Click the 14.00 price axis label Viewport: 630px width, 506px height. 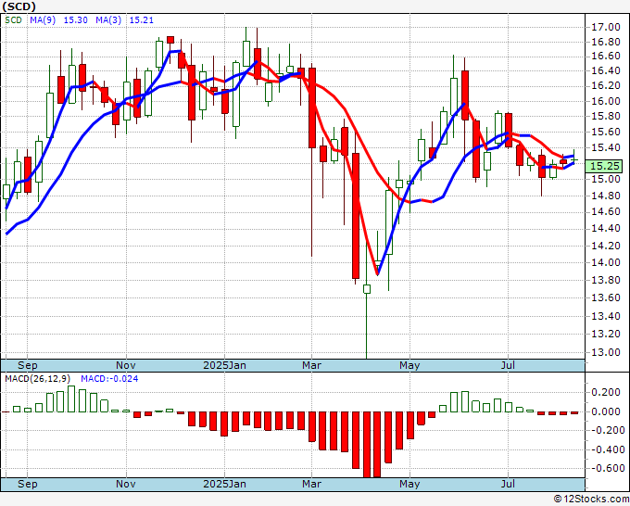tap(606, 262)
